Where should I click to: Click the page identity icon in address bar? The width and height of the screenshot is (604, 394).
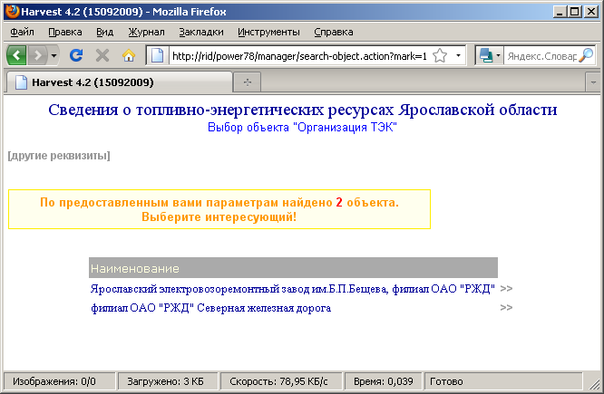(x=157, y=56)
